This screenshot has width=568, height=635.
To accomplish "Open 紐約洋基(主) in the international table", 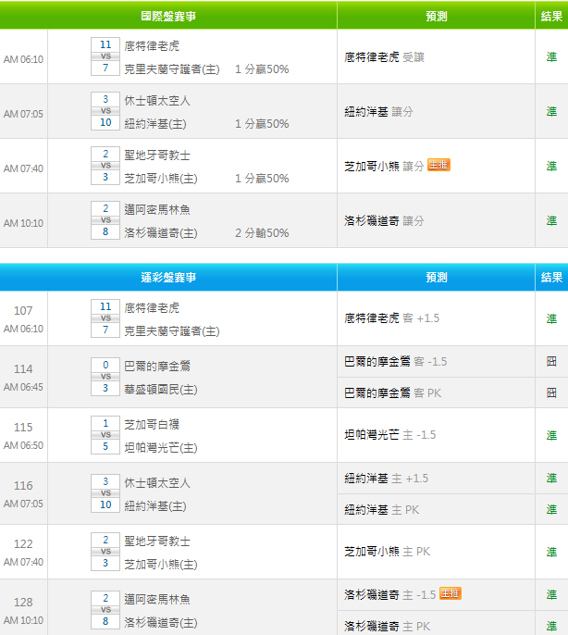I will 155,124.
